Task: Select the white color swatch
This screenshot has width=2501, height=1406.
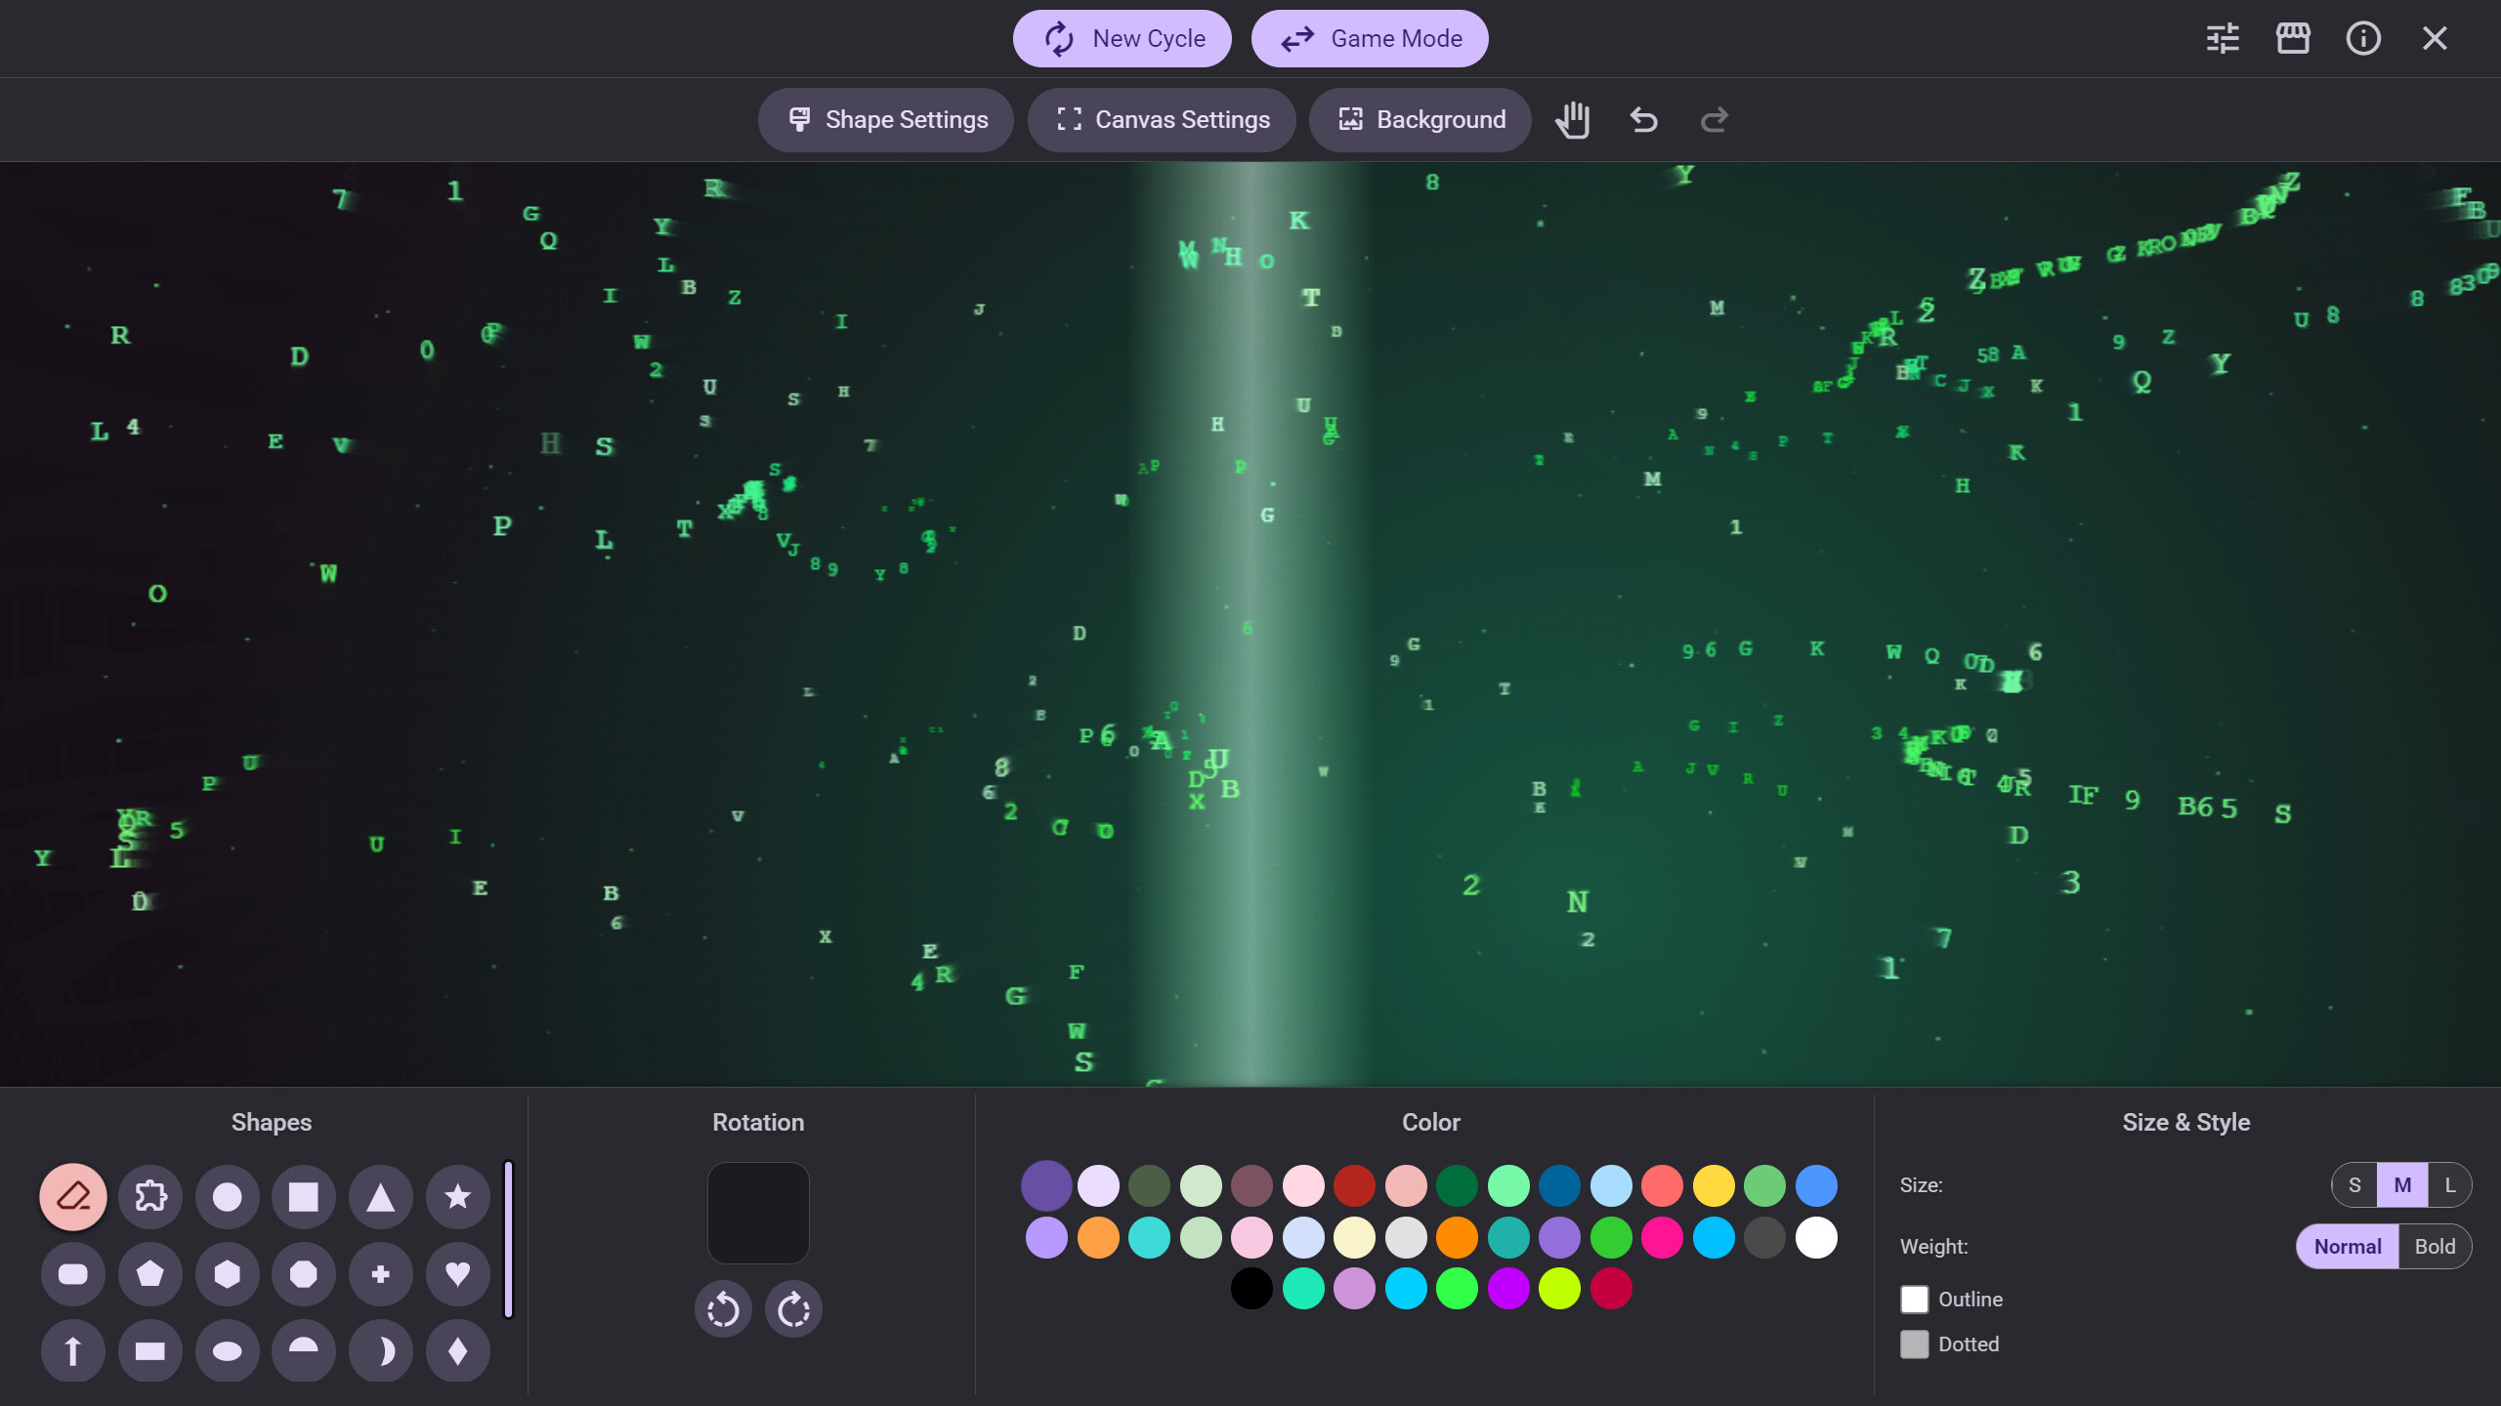Action: [x=1815, y=1237]
